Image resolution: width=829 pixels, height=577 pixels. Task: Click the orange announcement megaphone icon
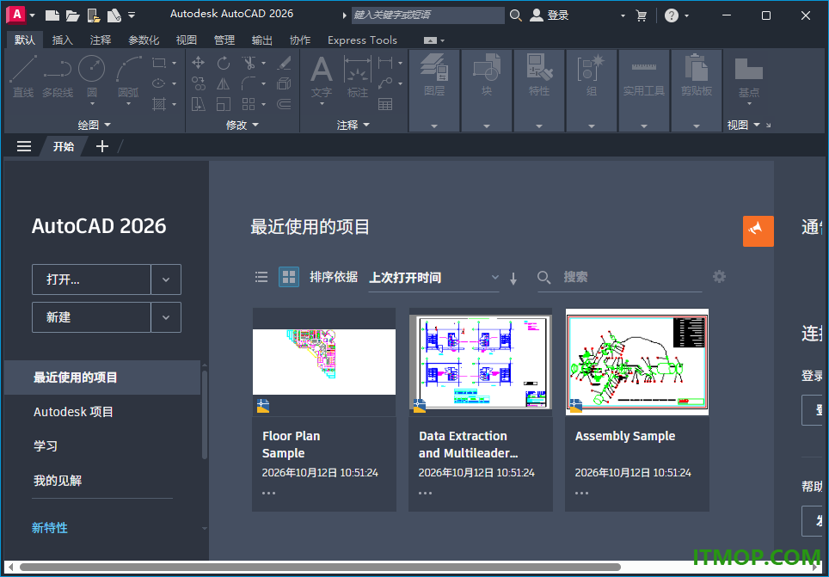point(758,231)
